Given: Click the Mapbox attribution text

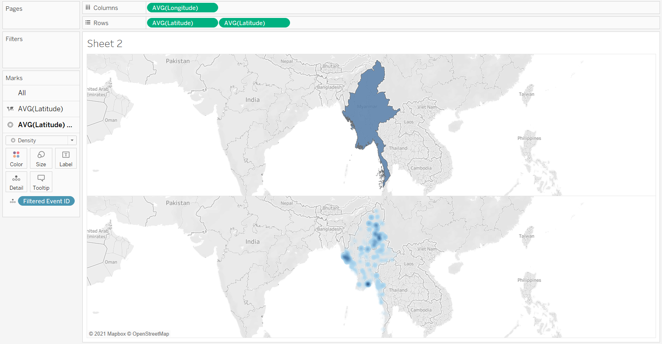Looking at the screenshot, I should point(110,334).
